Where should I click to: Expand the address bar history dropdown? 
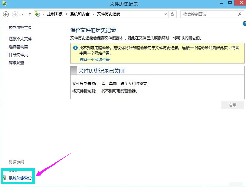click(166, 14)
